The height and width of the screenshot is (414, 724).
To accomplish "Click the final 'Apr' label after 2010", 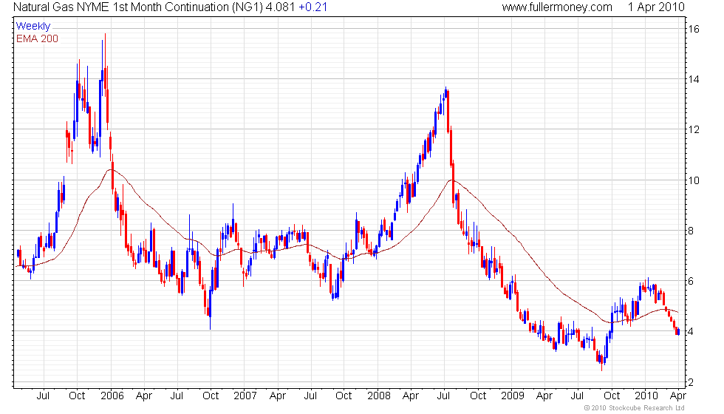I will point(678,396).
